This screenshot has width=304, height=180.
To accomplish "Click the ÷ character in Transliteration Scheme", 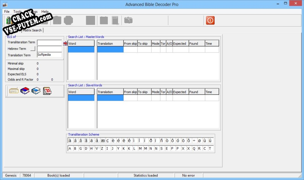I will 194,141.
